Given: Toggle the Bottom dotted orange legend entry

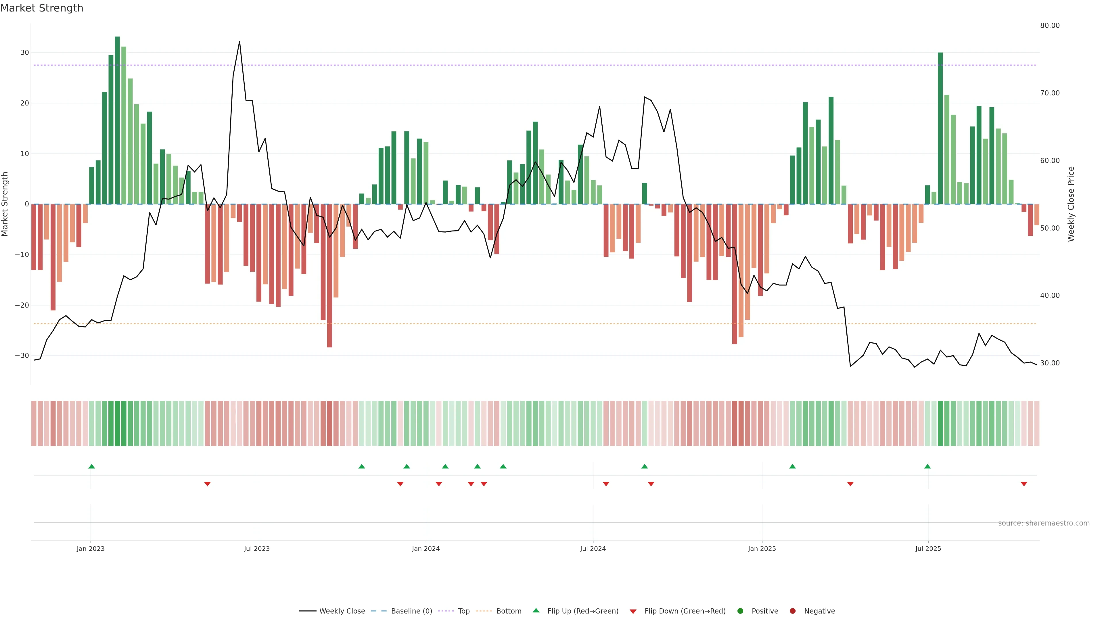Looking at the screenshot, I should click(499, 611).
